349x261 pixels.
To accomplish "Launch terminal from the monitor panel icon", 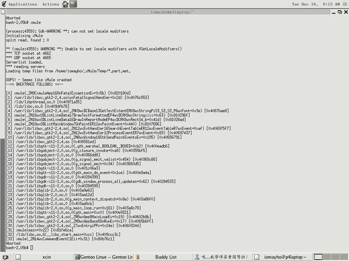I will pos(73,4).
